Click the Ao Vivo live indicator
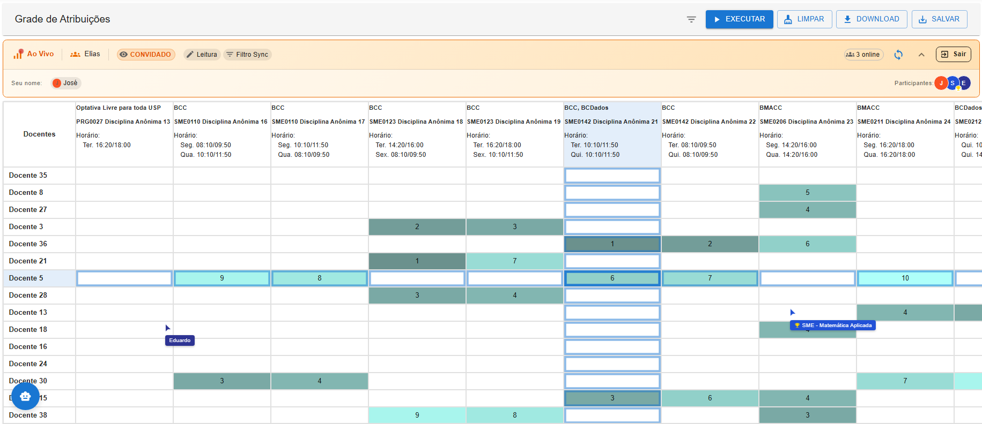 click(34, 54)
